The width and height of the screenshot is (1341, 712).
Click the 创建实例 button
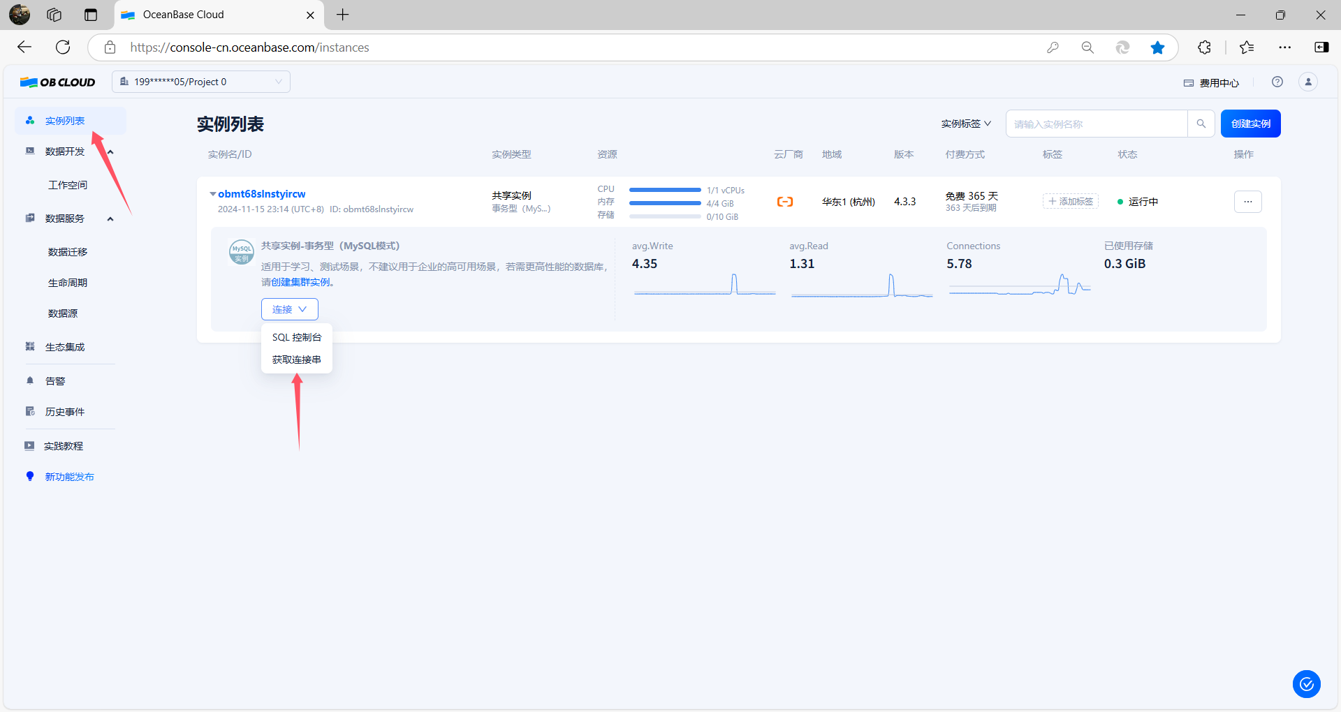(1251, 124)
